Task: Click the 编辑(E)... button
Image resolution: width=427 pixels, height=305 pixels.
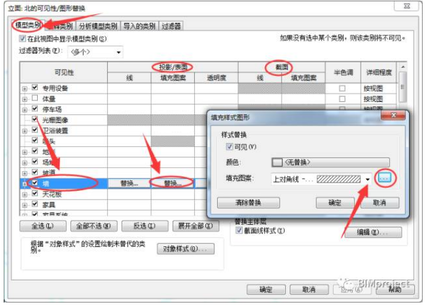Action: tap(373, 232)
